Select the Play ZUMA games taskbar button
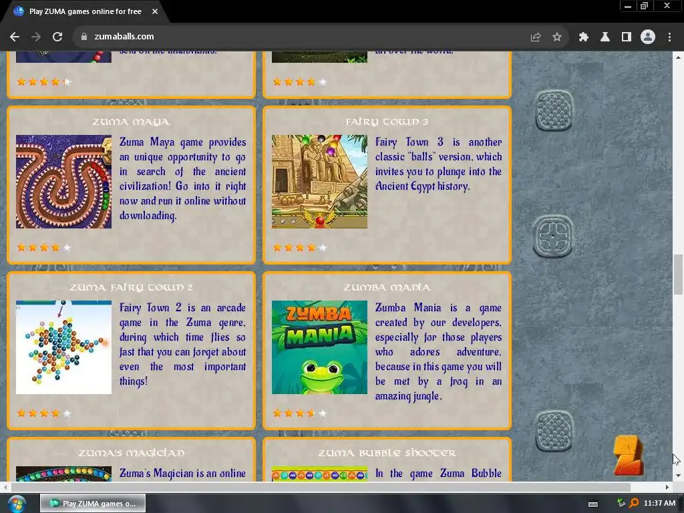The width and height of the screenshot is (684, 513). 93,504
